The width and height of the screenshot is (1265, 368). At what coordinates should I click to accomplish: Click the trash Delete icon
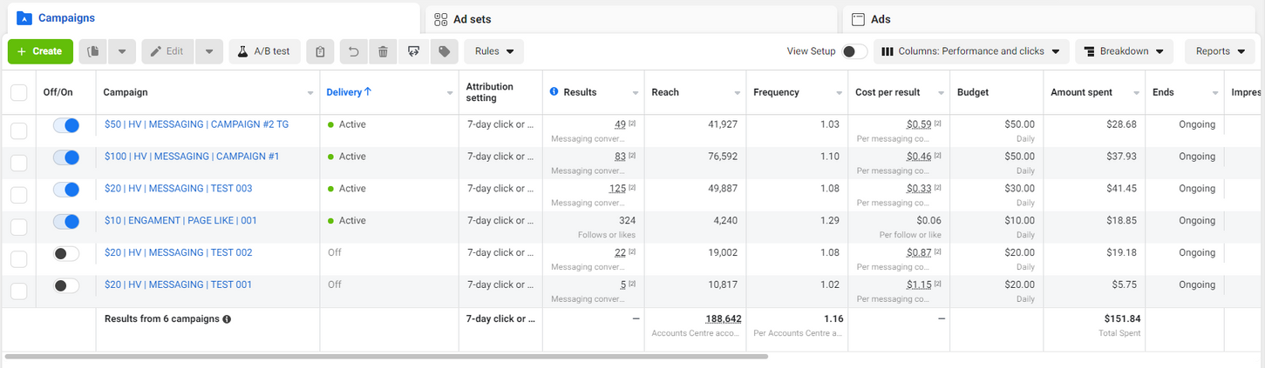pos(383,51)
